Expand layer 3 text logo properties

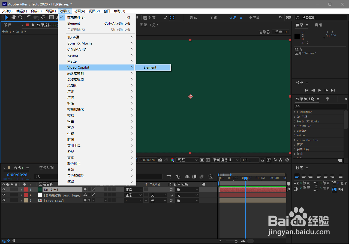click(x=21, y=201)
